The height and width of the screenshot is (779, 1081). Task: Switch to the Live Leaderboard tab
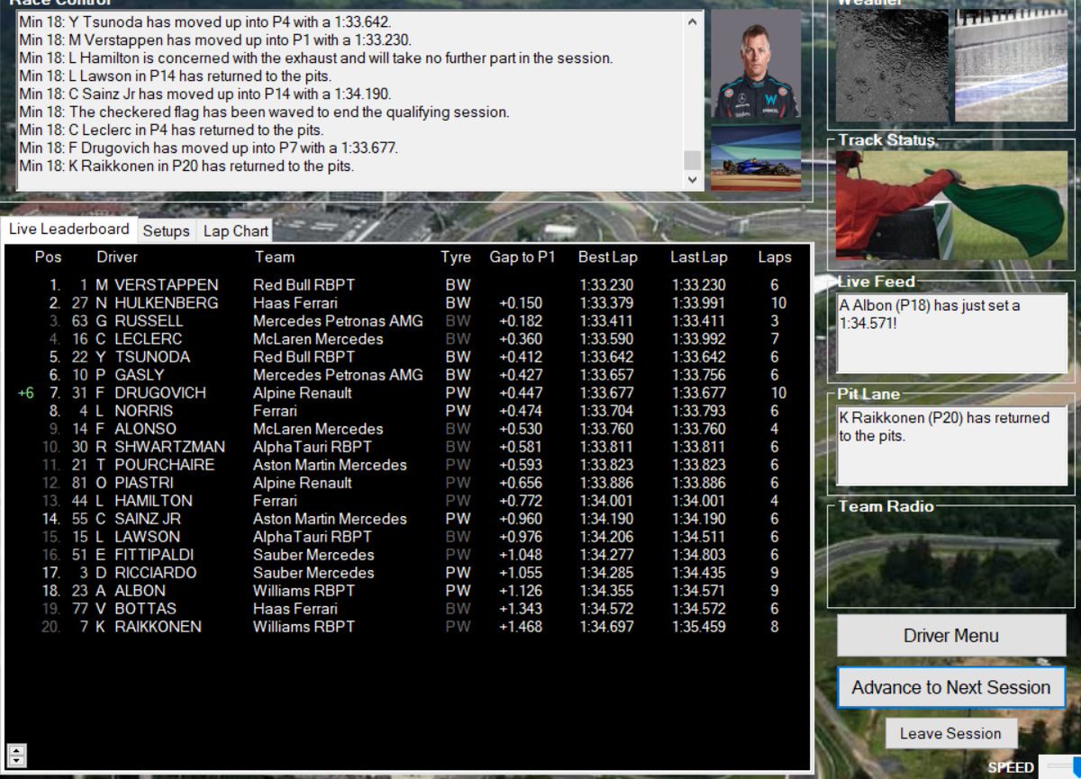(69, 229)
